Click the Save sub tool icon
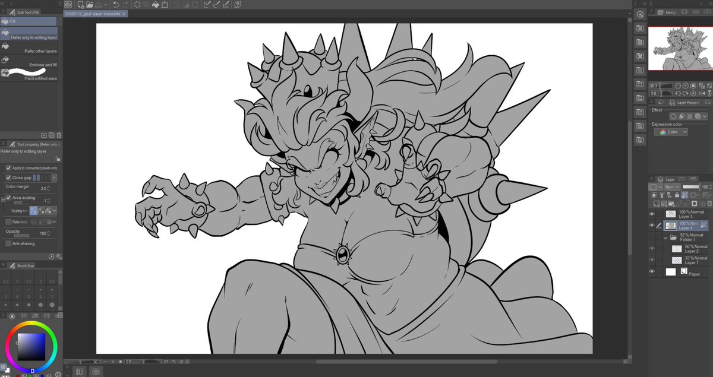 [x=43, y=135]
